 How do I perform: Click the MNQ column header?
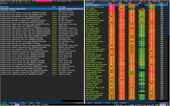pos(120,3)
